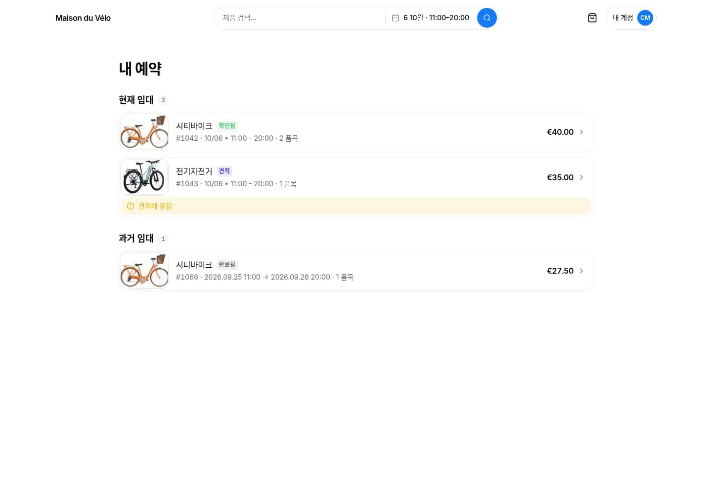
Task: Expand order #1043 using its chevron
Action: [581, 177]
